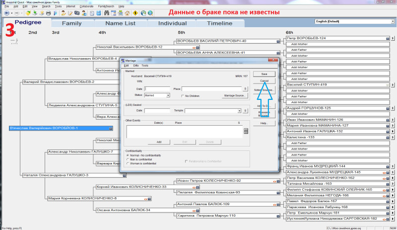397x230 pixels.
Task: Click the Help button in dialog
Action: coord(264,123)
